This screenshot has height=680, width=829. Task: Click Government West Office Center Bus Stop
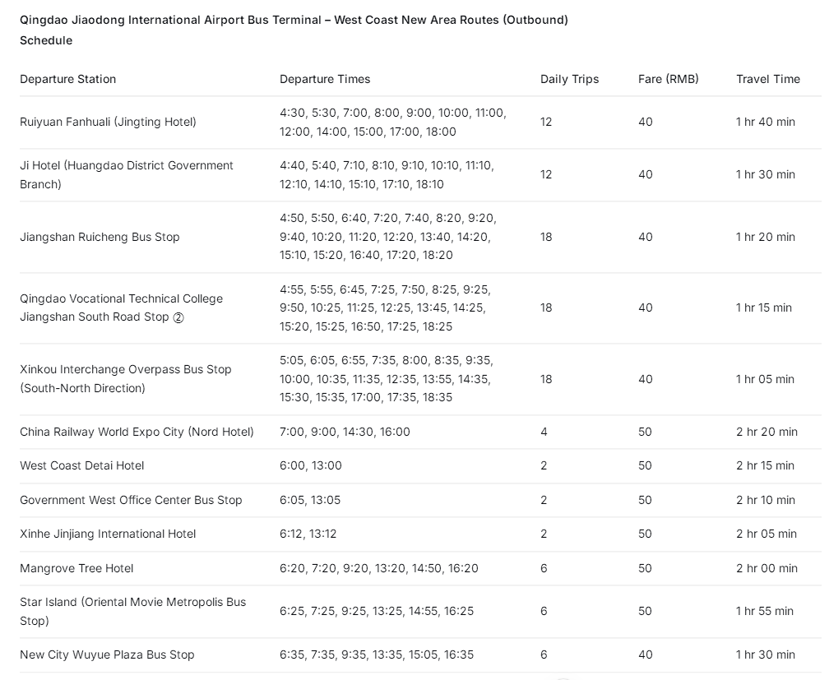(x=131, y=500)
